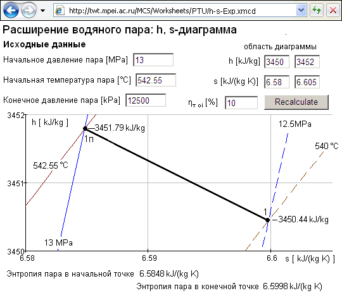Click the 12.5MPa isobar label

pyautogui.click(x=295, y=124)
